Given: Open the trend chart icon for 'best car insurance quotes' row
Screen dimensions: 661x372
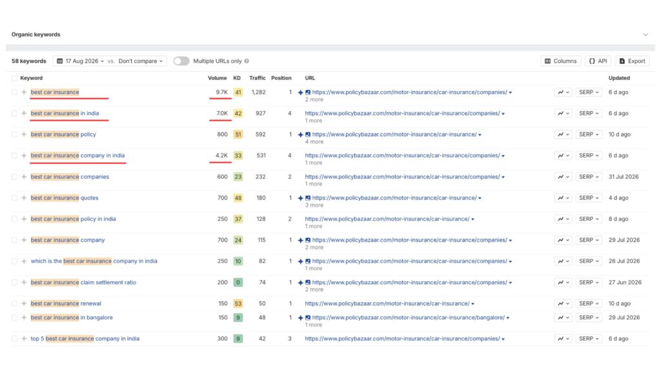Looking at the screenshot, I should coord(563,198).
